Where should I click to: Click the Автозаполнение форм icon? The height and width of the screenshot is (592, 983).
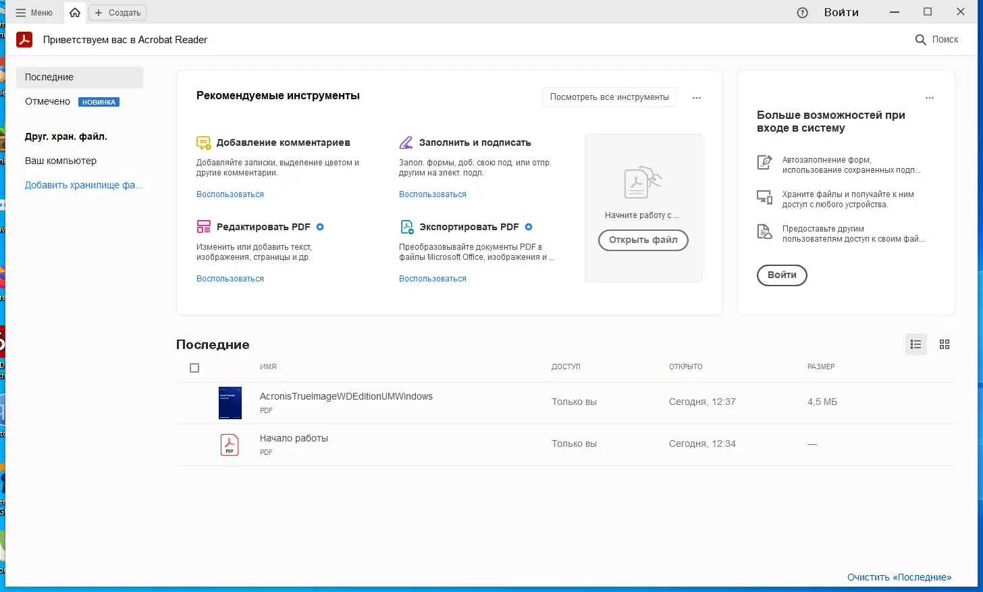tap(764, 162)
